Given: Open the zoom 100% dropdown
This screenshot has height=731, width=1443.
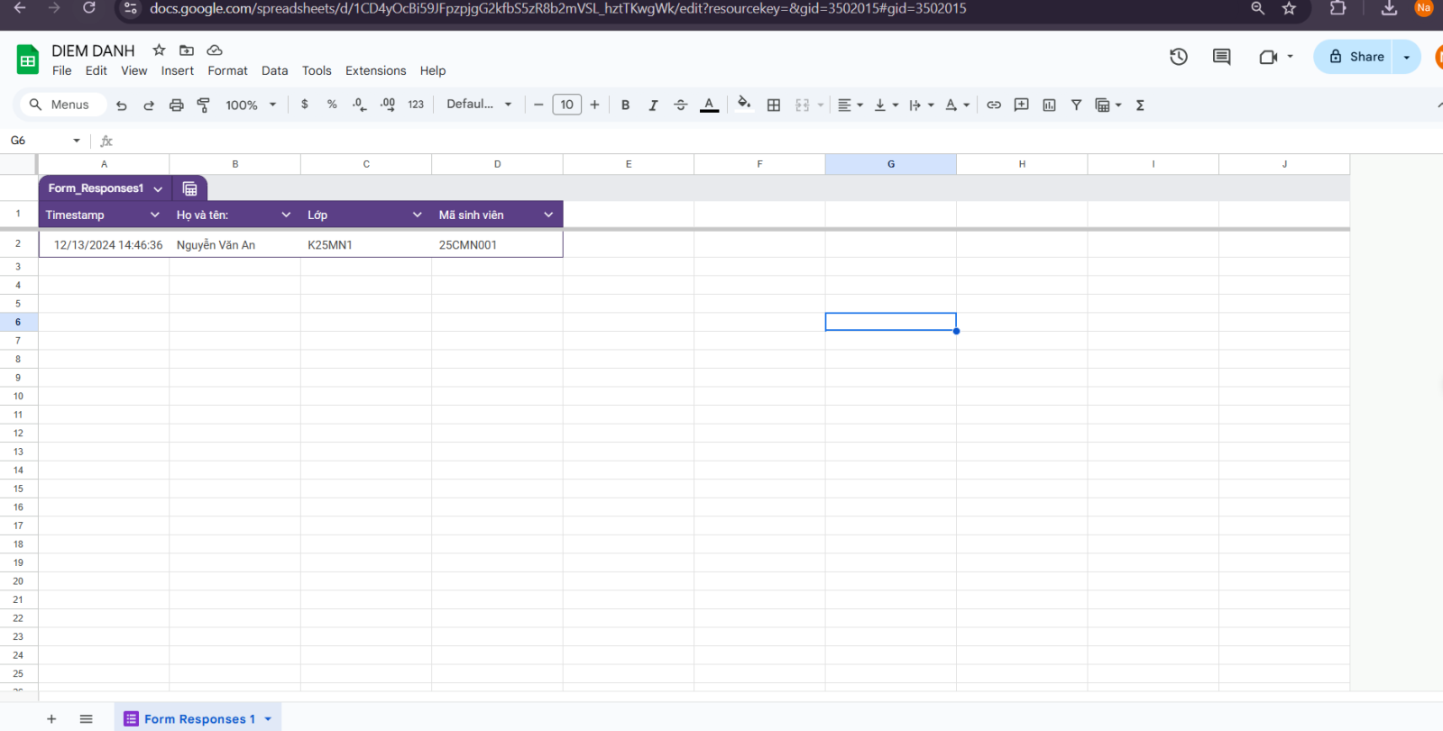Looking at the screenshot, I should [251, 105].
